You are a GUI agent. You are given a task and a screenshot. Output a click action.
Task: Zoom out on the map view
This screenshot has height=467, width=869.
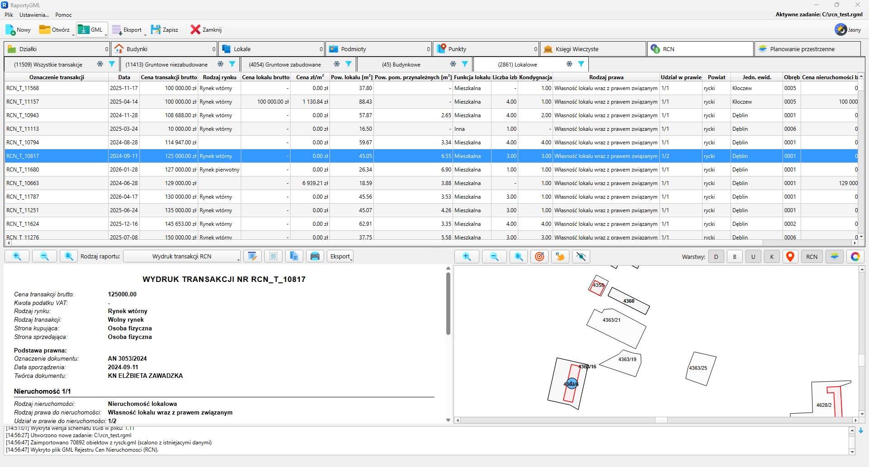click(494, 257)
